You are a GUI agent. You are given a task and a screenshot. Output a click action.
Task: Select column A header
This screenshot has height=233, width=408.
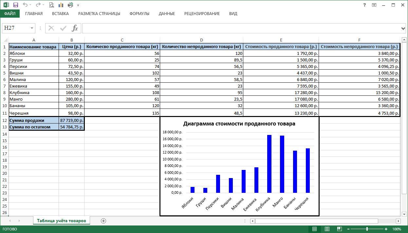point(34,40)
